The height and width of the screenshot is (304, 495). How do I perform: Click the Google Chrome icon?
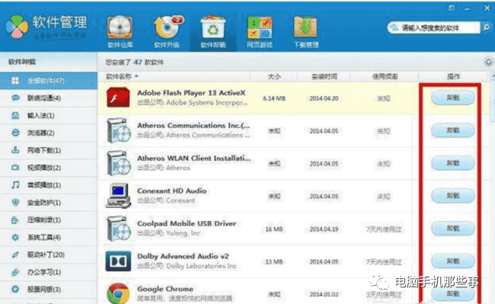click(118, 293)
